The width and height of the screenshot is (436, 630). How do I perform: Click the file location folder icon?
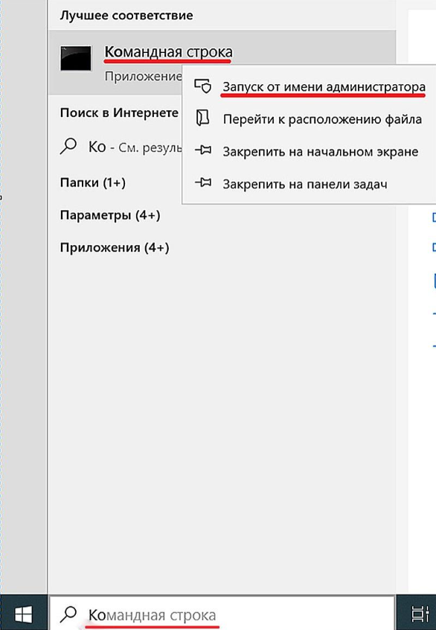(202, 118)
